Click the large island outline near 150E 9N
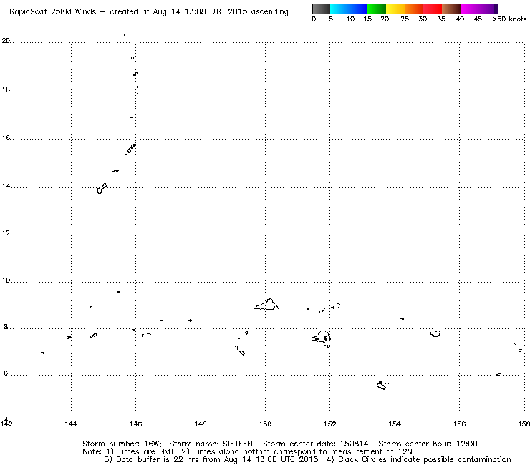530x465 pixels. click(266, 305)
